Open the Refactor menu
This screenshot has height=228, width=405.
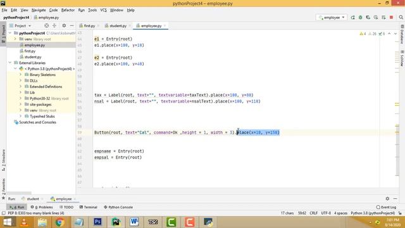coord(68,10)
